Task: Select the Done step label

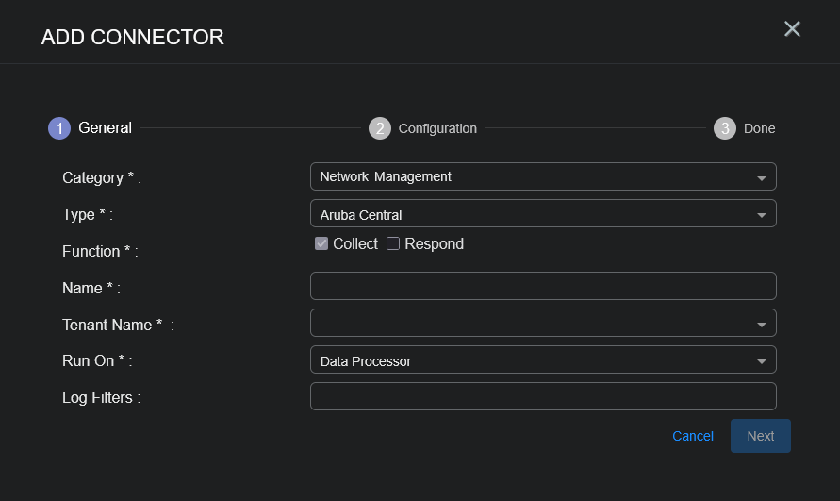Action: tap(759, 128)
